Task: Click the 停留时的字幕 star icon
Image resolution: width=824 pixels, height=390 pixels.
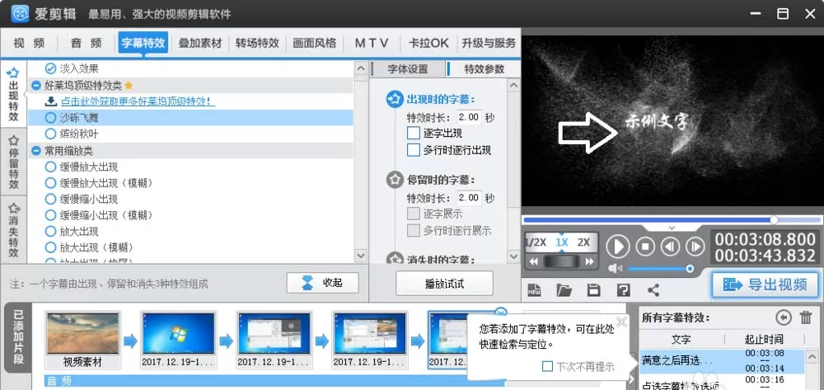Action: [x=394, y=181]
